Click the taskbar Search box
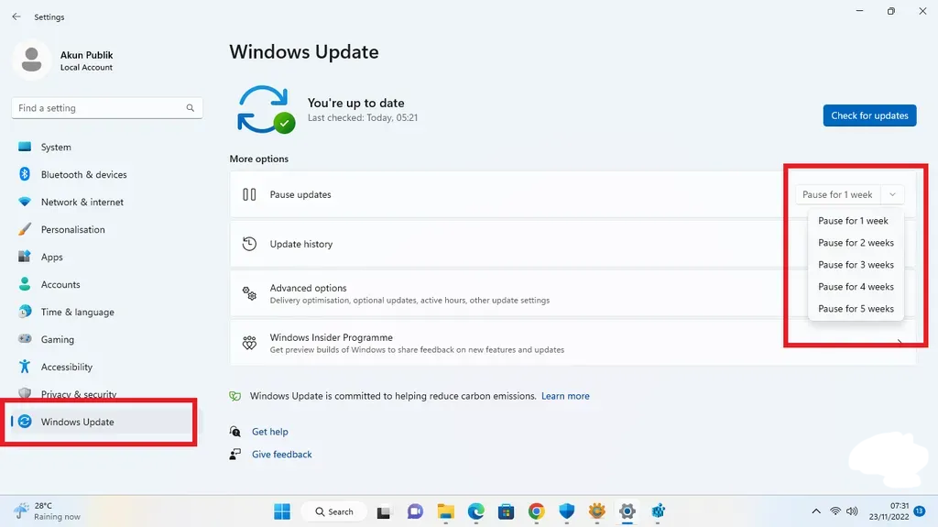Screen dimensions: 938x527 tap(333, 511)
